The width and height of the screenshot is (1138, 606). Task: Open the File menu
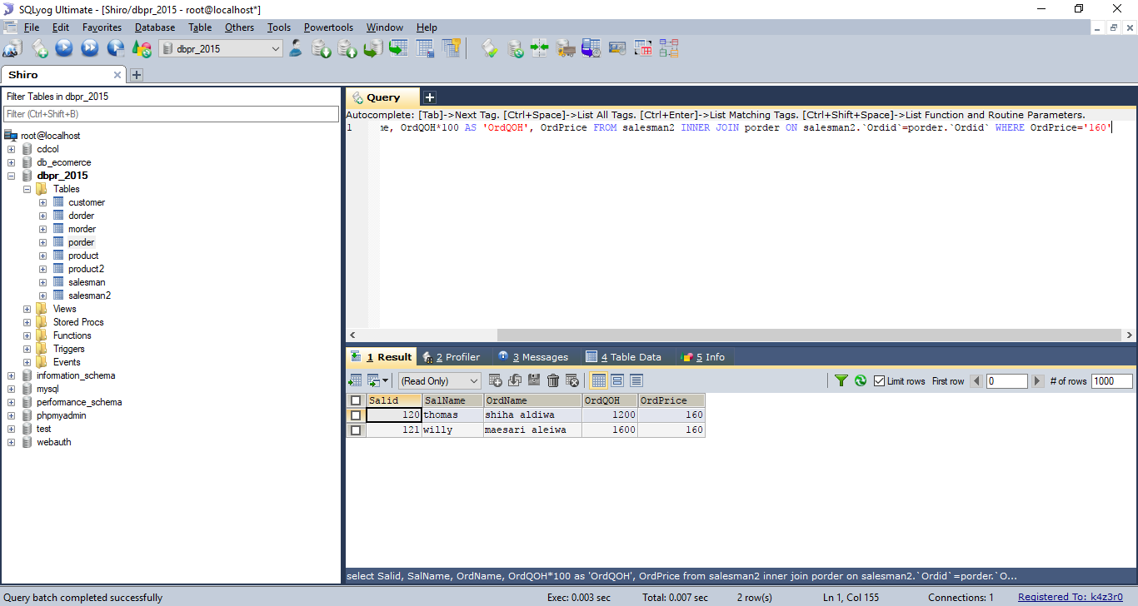(x=32, y=27)
